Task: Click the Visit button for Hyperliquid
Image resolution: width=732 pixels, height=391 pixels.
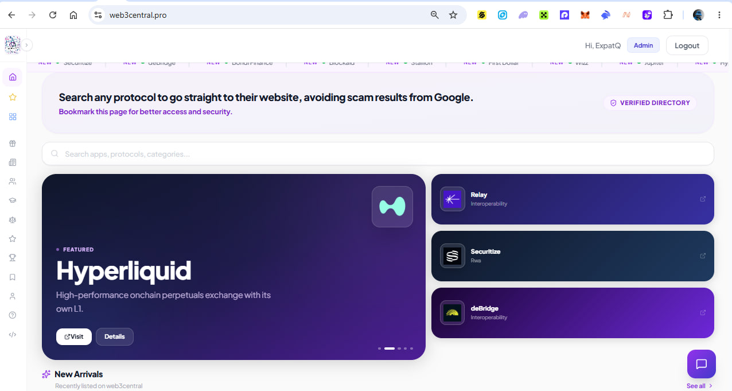Action: pos(74,336)
